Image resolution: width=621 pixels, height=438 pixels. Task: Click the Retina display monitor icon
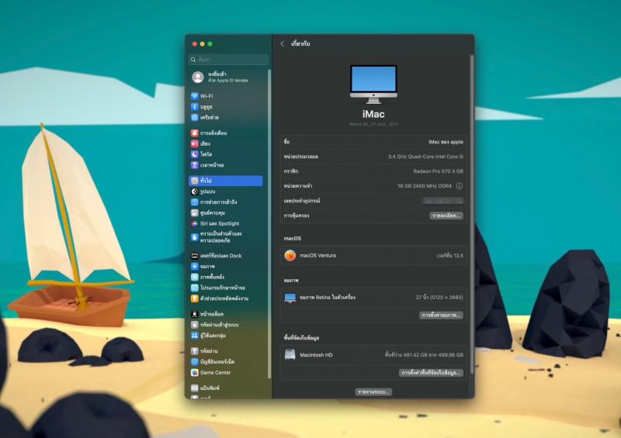point(290,298)
